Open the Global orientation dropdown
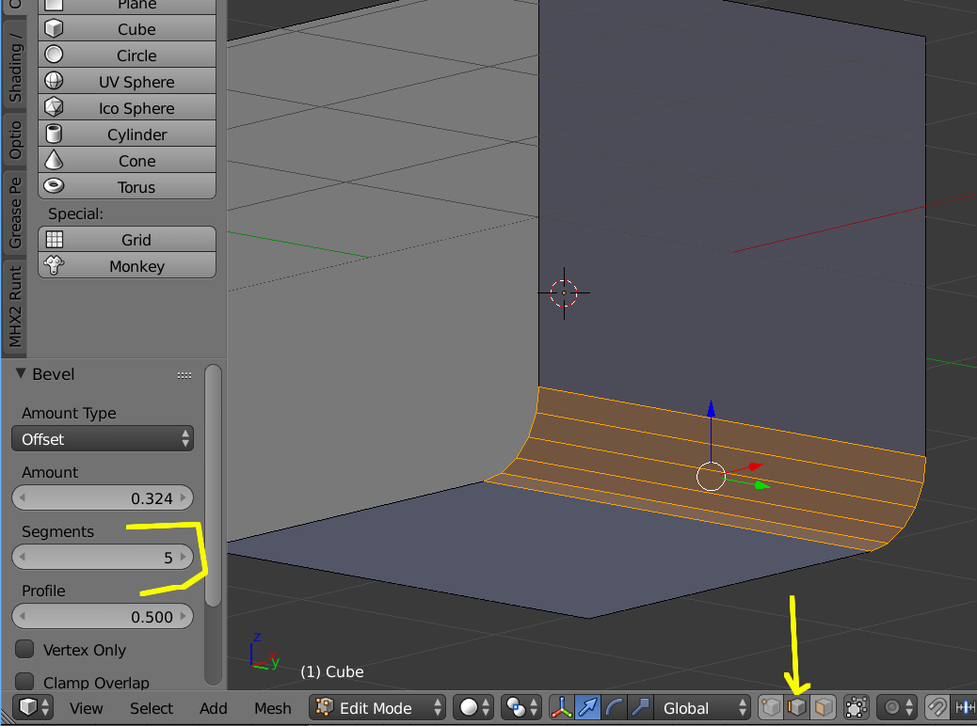977x726 pixels. pos(701,707)
